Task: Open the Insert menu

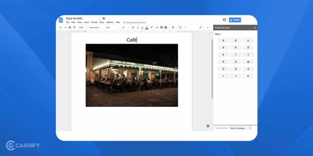Action: [86, 22]
